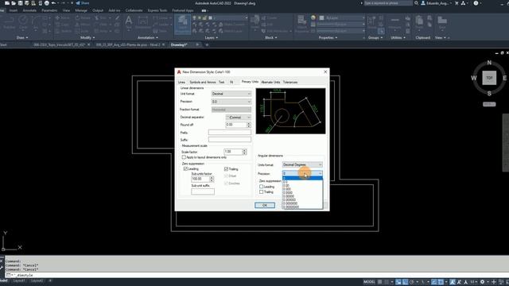
Task: Toggle linear Zero suppression Trailing checkbox
Action: tap(226, 169)
